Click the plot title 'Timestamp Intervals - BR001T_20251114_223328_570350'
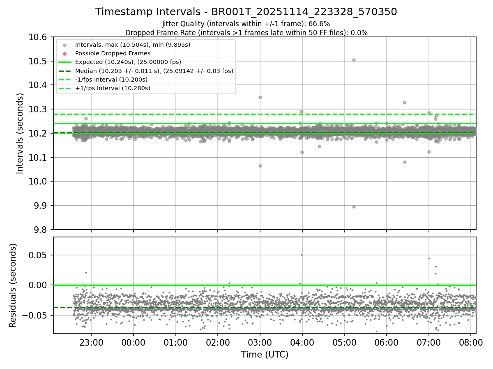The image size is (493, 369). 246,12
